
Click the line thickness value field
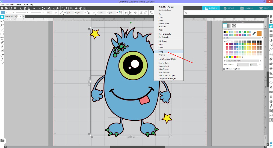pos(49,13)
